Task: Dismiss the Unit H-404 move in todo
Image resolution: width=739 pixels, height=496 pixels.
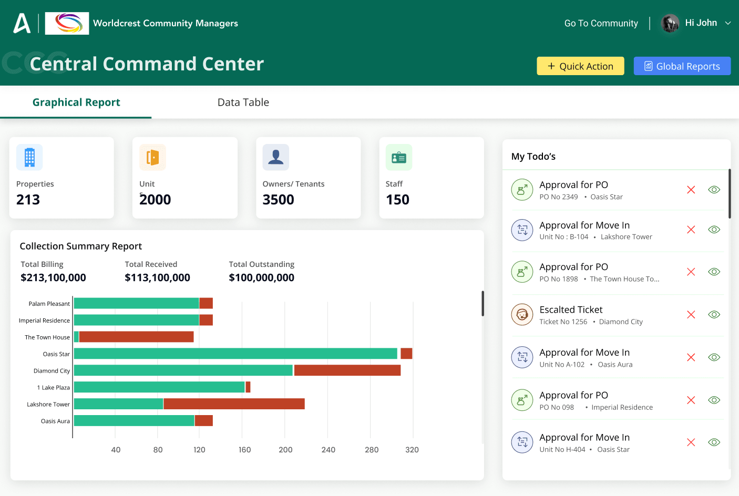Action: tap(691, 442)
